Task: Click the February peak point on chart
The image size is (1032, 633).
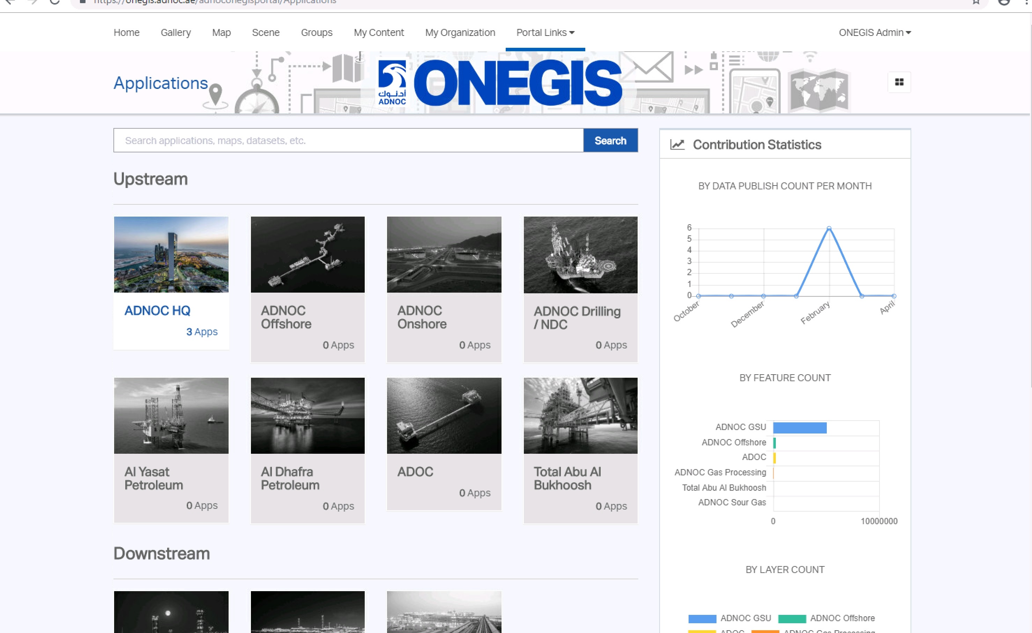Action: 829,228
